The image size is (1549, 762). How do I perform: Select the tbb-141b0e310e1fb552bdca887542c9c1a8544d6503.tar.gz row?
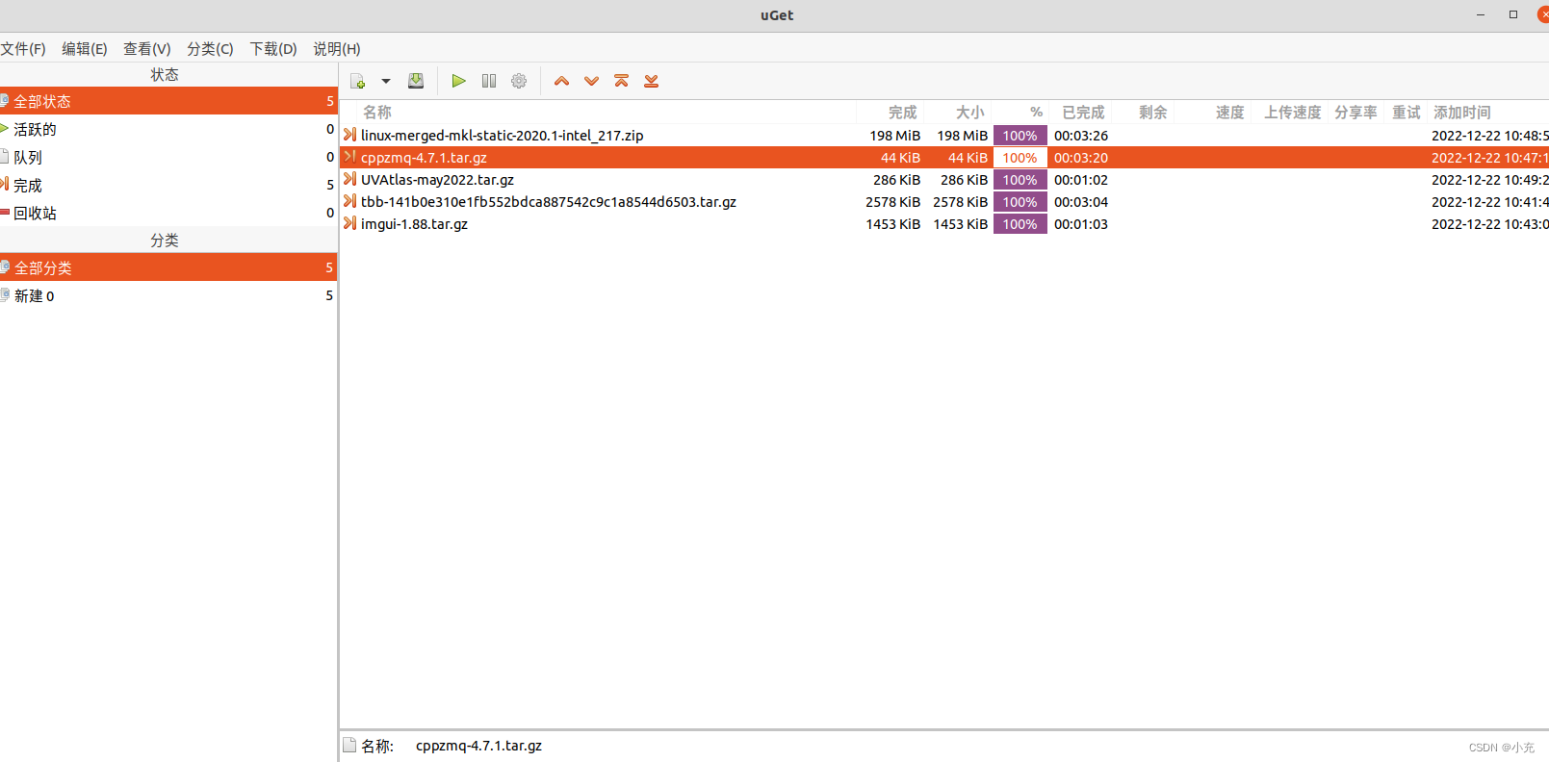(944, 202)
